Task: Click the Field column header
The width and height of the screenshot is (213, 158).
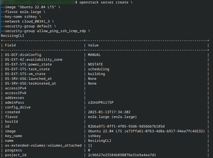Action: [10, 45]
